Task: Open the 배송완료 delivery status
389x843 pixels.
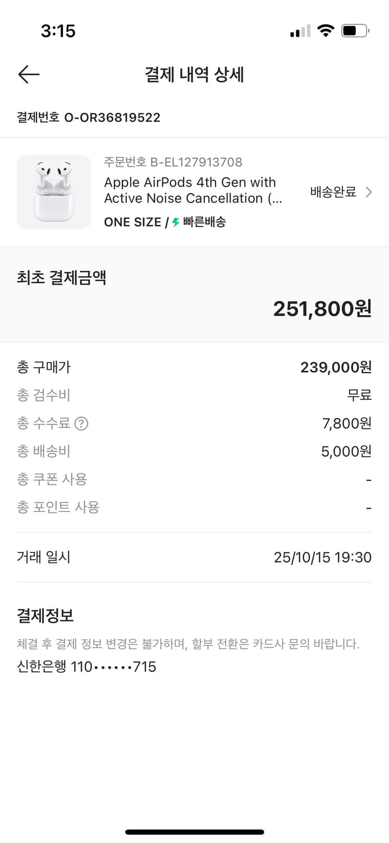Action: [333, 192]
